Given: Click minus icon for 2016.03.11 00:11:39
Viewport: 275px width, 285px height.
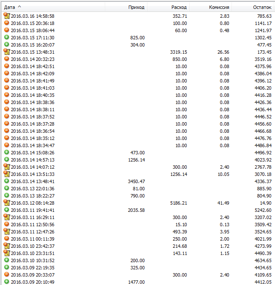Looking at the screenshot, I should [6, 238].
